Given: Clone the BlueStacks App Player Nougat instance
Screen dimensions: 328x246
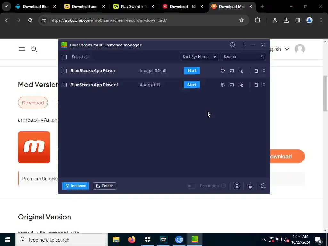Looking at the screenshot, I should pyautogui.click(x=242, y=71).
